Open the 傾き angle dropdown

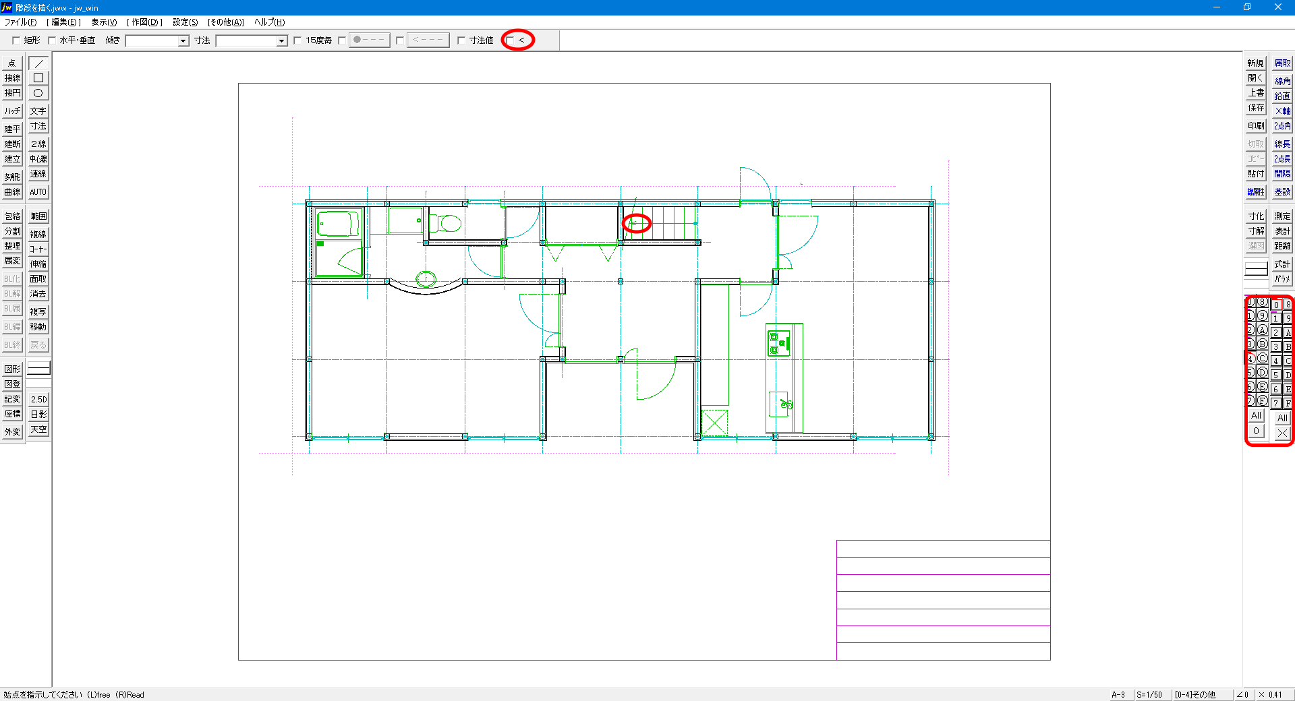183,41
